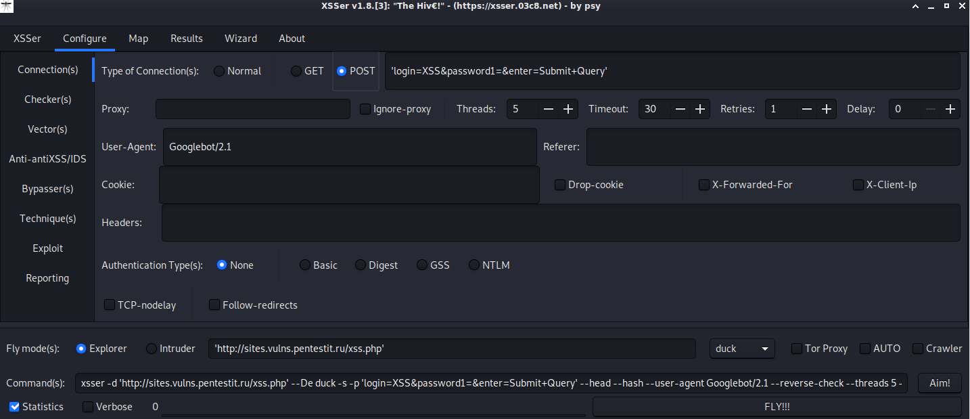Open the Bypasser(s) section in sidebar

pos(47,189)
